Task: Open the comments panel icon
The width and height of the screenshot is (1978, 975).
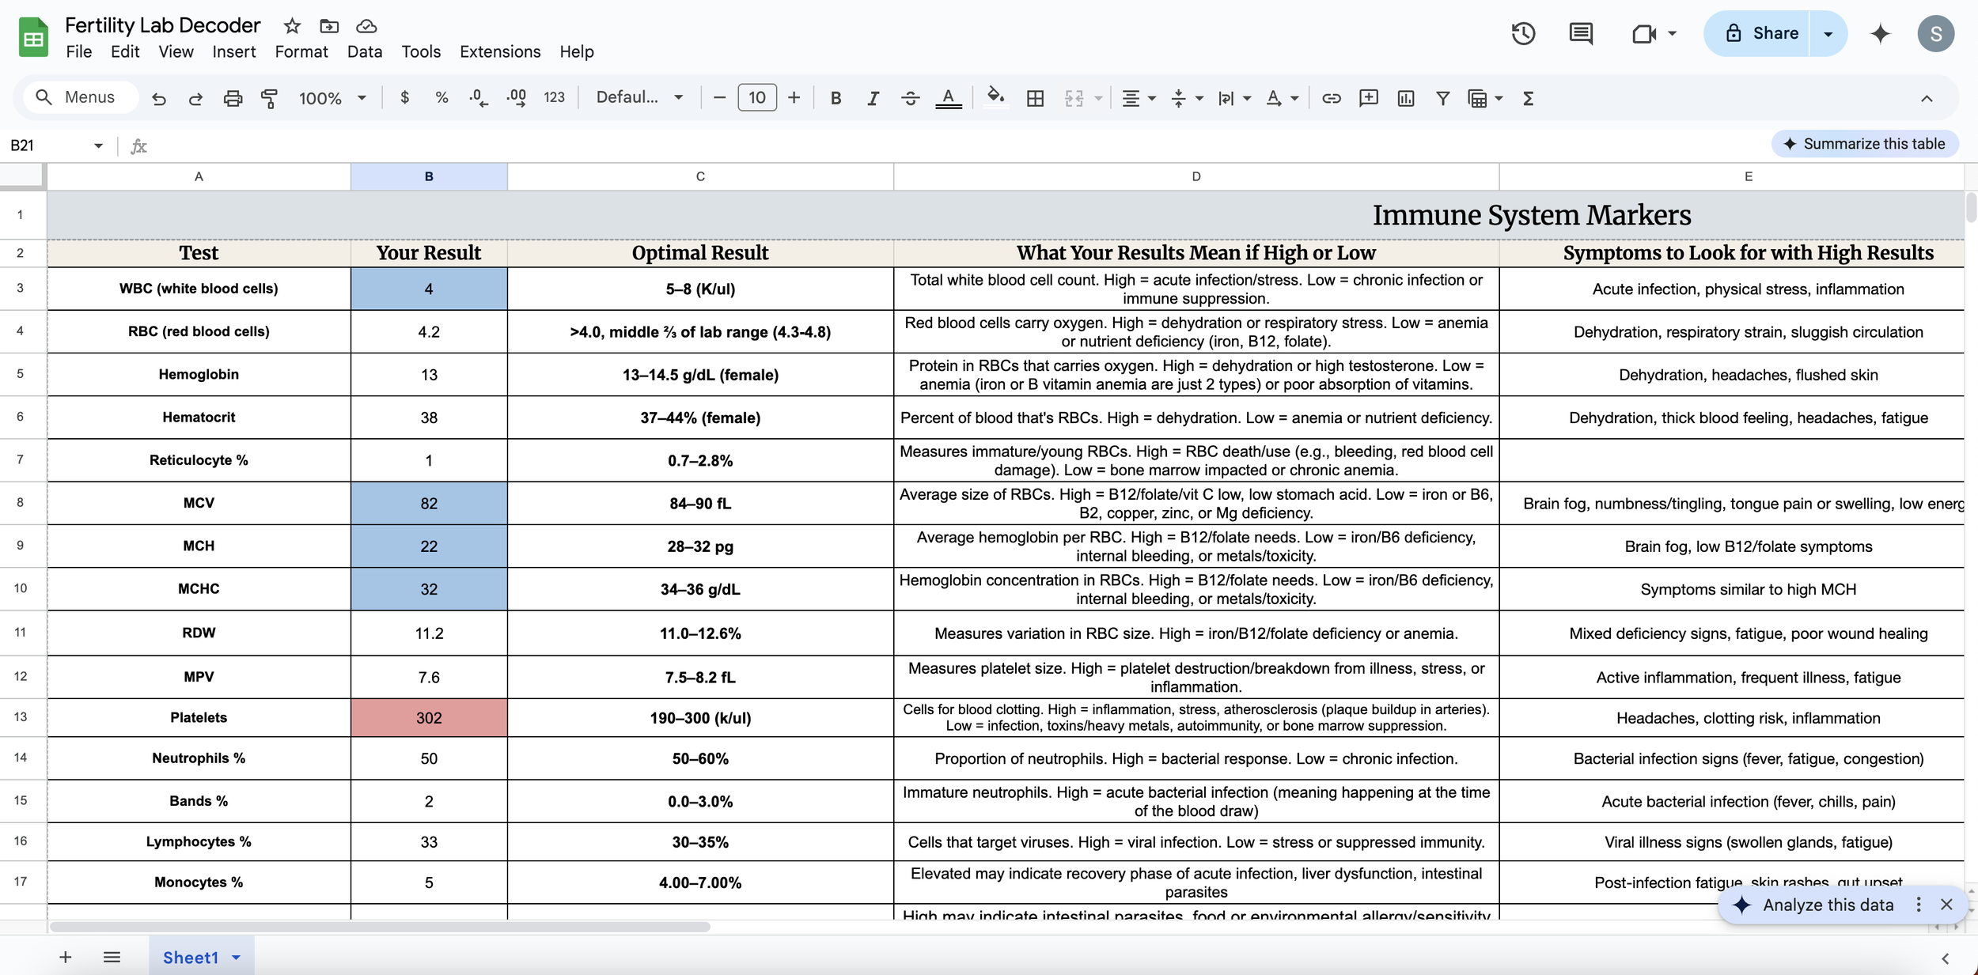Action: [x=1580, y=33]
